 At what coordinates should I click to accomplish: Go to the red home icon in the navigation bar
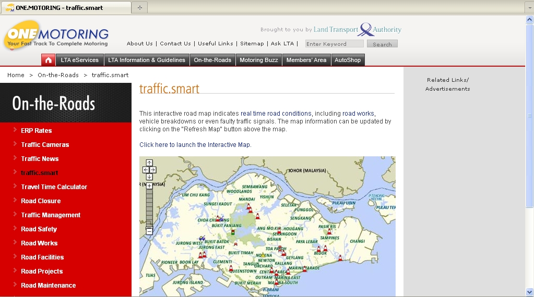48,60
